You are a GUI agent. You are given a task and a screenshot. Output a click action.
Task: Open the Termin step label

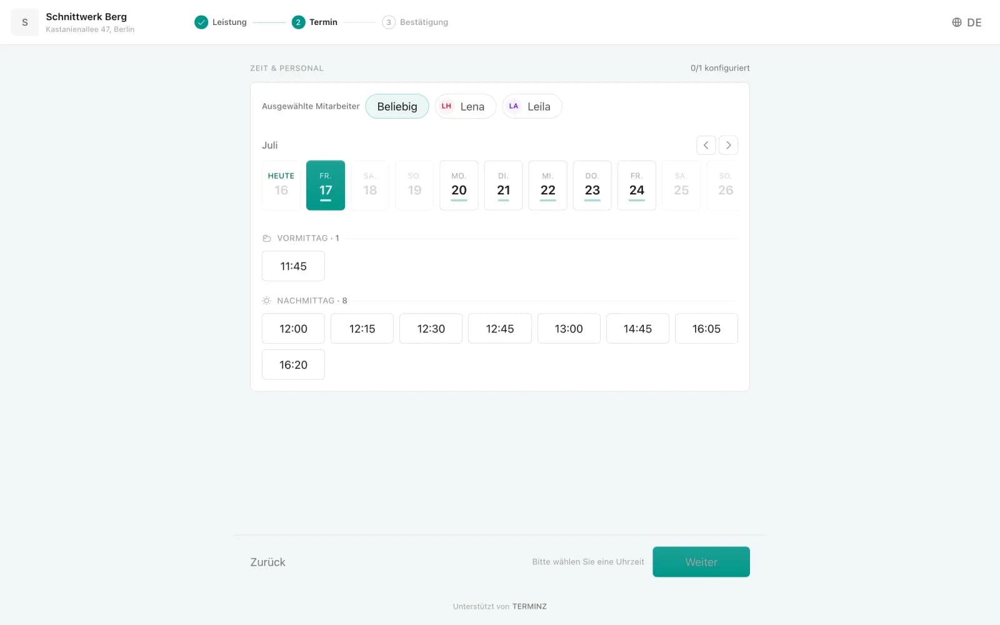coord(323,22)
